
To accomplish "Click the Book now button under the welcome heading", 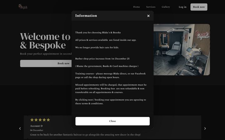I will coord(46,63).
